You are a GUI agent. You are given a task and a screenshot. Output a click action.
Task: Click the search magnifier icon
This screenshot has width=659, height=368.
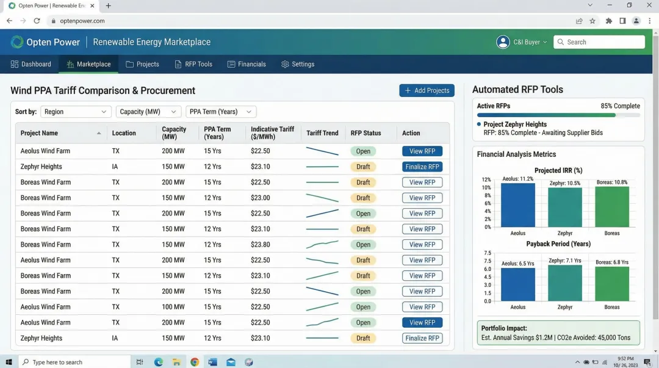click(x=560, y=42)
